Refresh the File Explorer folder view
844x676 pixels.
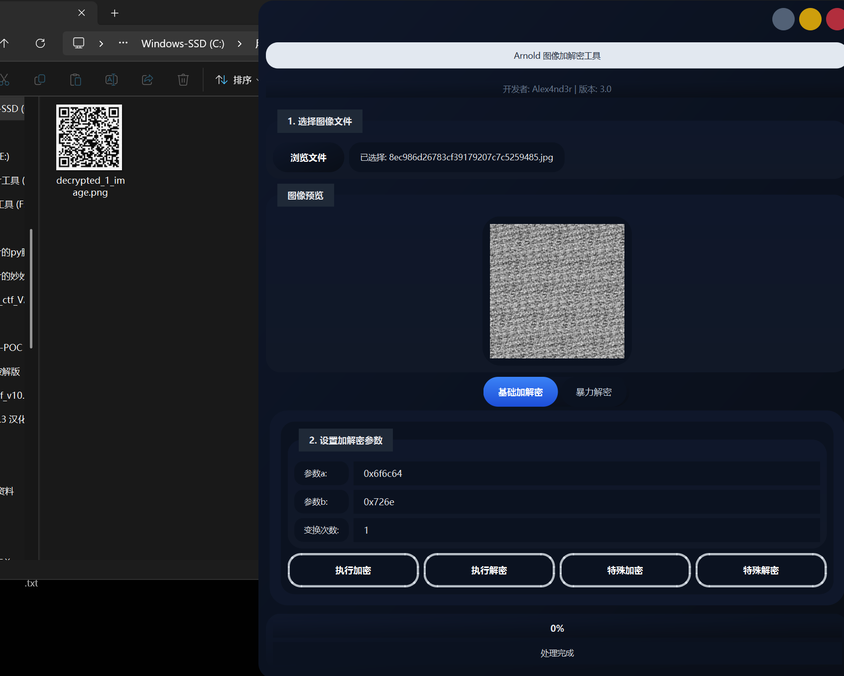coord(40,43)
